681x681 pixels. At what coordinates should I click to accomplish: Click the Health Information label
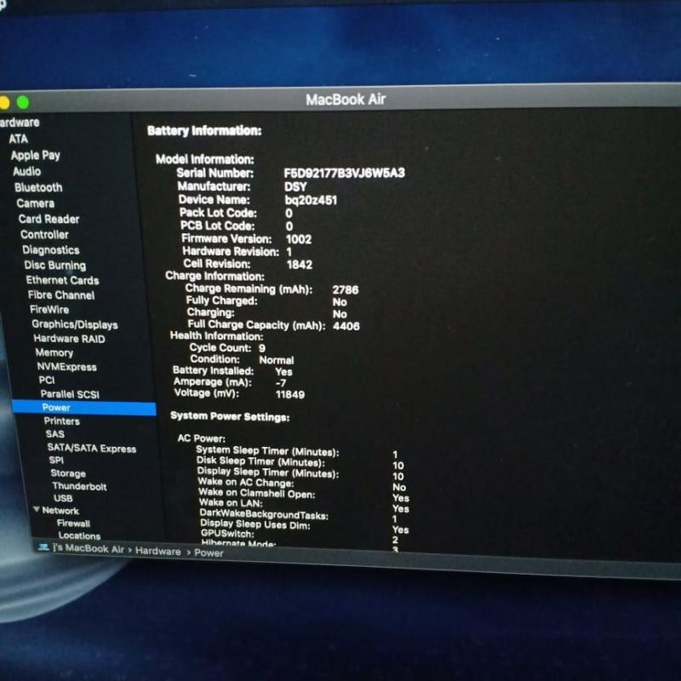pyautogui.click(x=216, y=336)
